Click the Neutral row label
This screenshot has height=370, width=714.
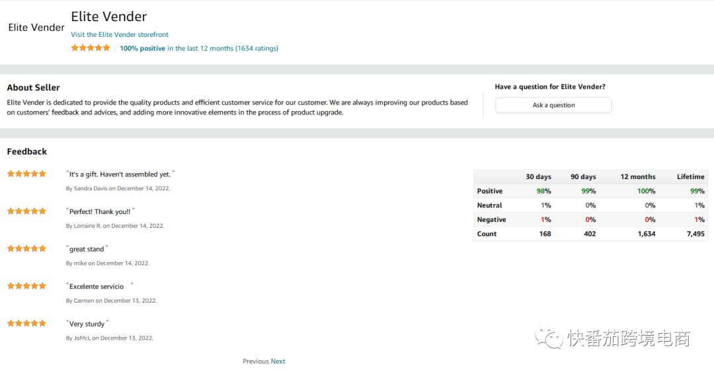489,205
